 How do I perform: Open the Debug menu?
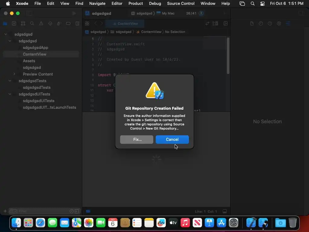point(155,3)
